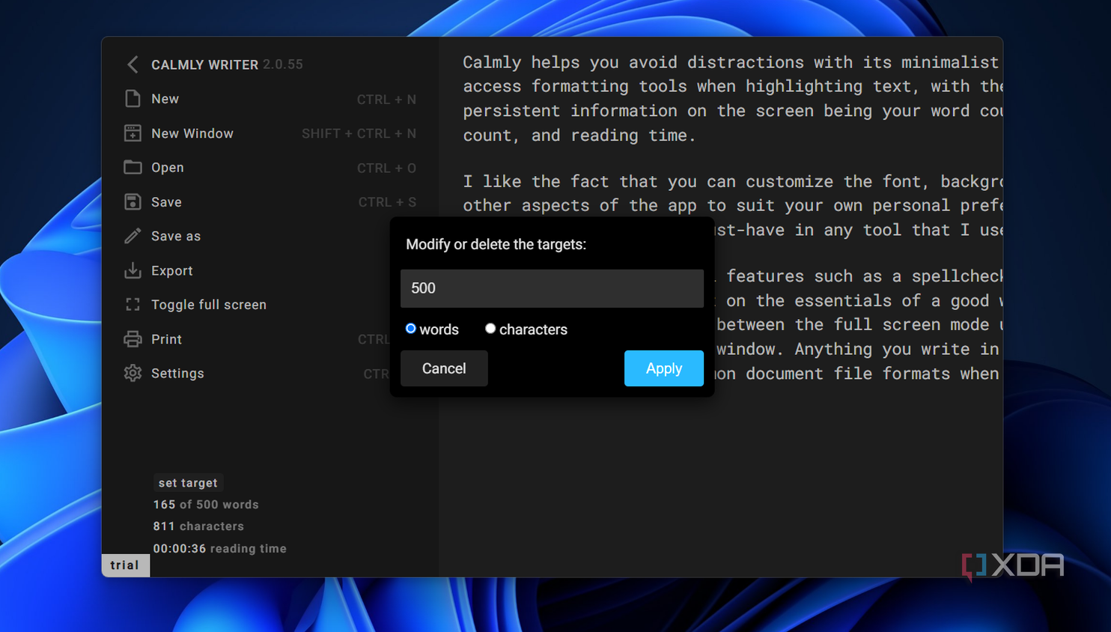Select the characters radio button

tap(490, 329)
